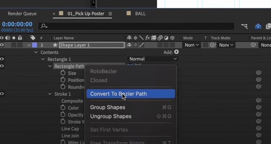Toggle the Roundness stopwatch

[63, 87]
